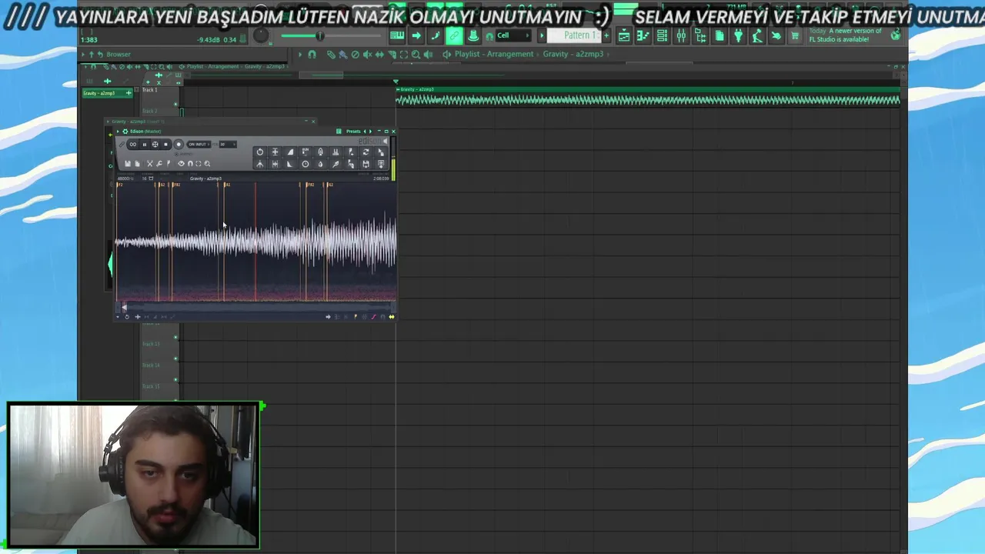The height and width of the screenshot is (554, 985).
Task: Stop Edison playback
Action: click(165, 145)
